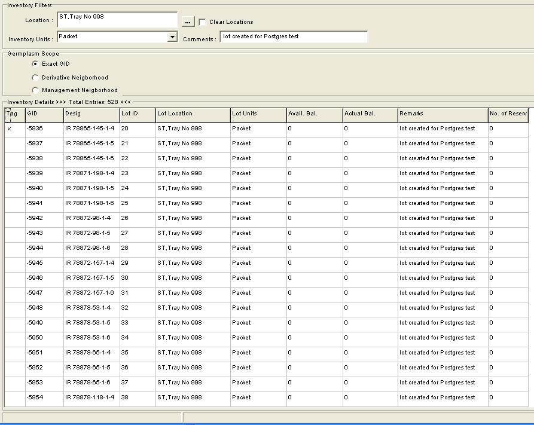Sort by the GID column header
Image resolution: width=534 pixels, height=425 pixels.
pyautogui.click(x=45, y=115)
